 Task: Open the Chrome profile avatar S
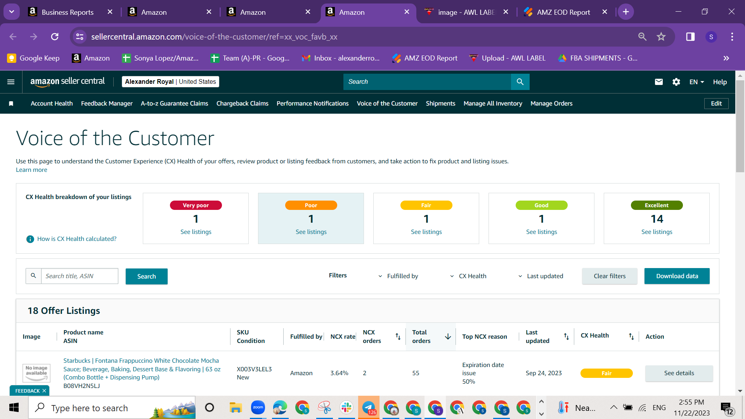coord(711,37)
